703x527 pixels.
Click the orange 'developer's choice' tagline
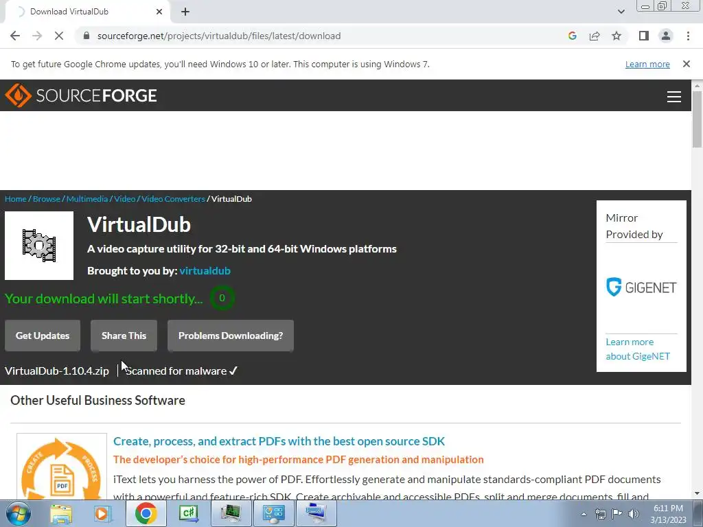click(299, 460)
